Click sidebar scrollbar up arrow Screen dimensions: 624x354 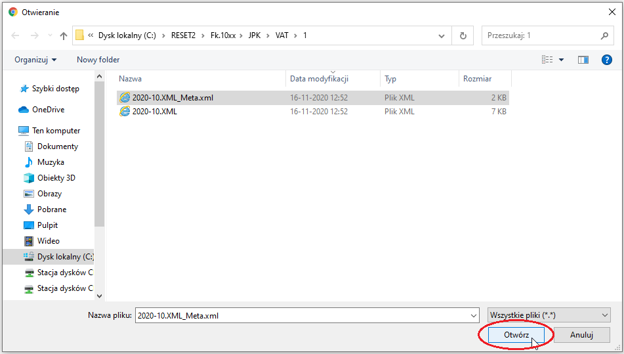[x=100, y=76]
